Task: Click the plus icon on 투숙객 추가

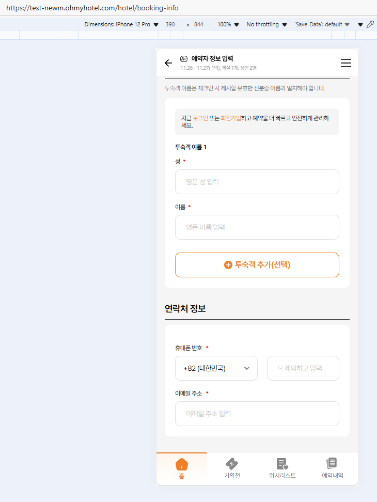Action: point(228,265)
